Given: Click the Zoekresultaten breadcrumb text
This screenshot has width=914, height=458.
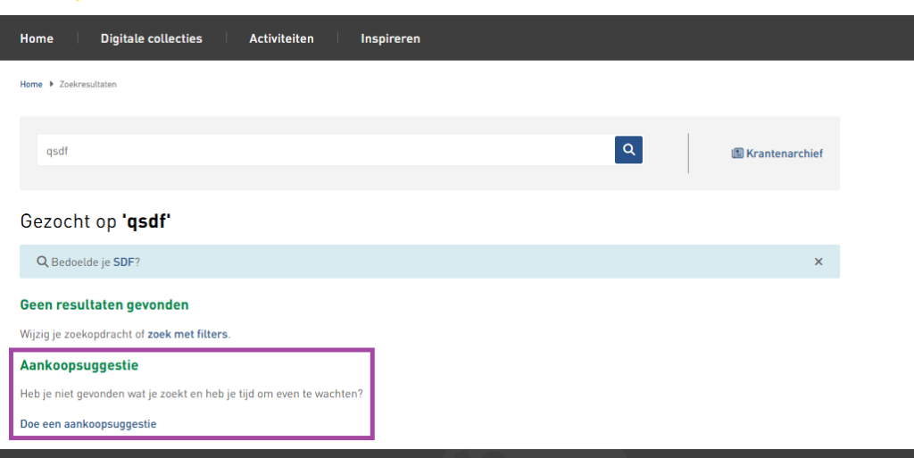Looking at the screenshot, I should (x=87, y=84).
